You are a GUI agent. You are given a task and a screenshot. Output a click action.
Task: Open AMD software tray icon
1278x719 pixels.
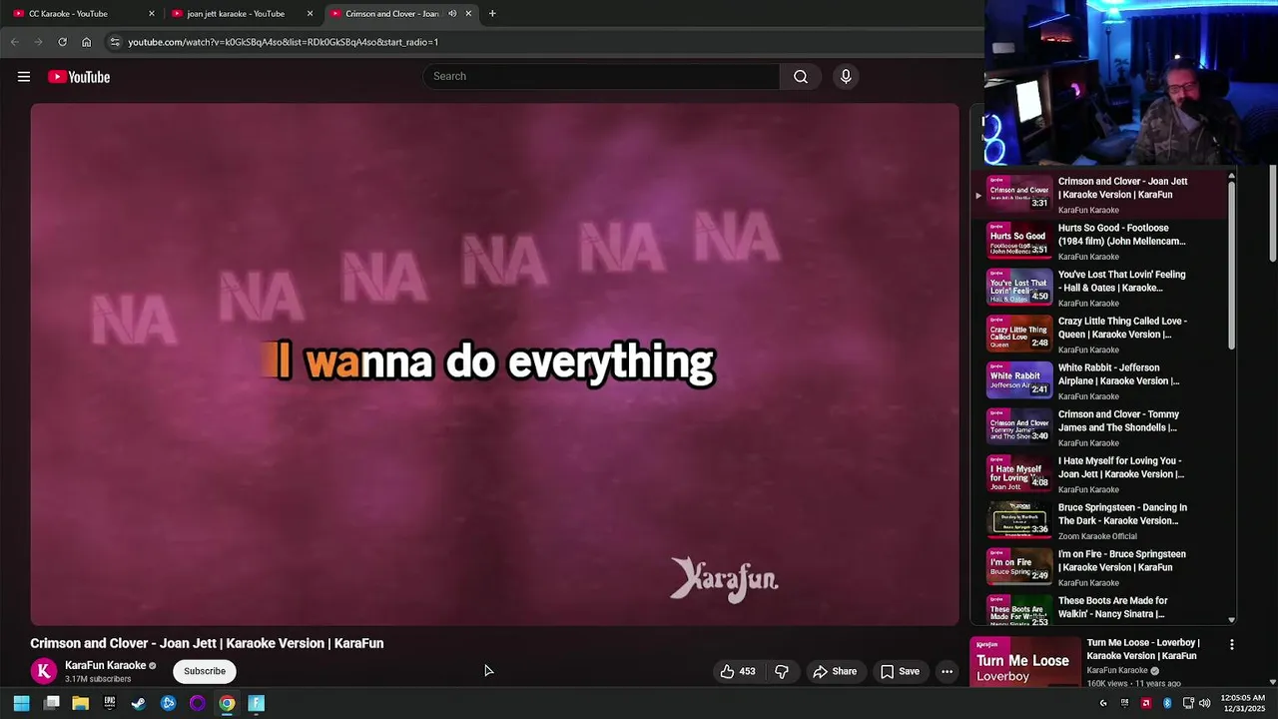point(1146,703)
